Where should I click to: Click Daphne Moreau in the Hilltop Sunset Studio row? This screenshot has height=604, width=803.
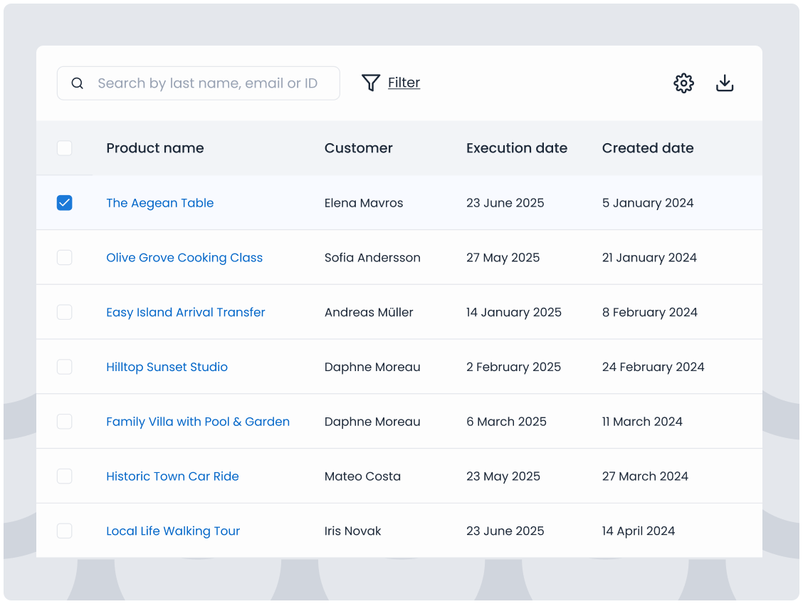372,367
